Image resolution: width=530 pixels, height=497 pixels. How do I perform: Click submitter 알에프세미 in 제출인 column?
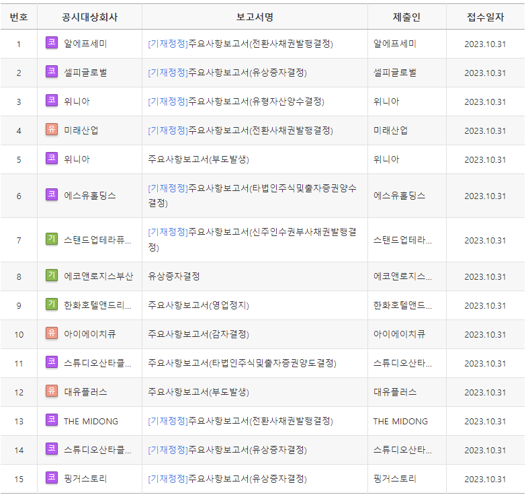pos(395,44)
